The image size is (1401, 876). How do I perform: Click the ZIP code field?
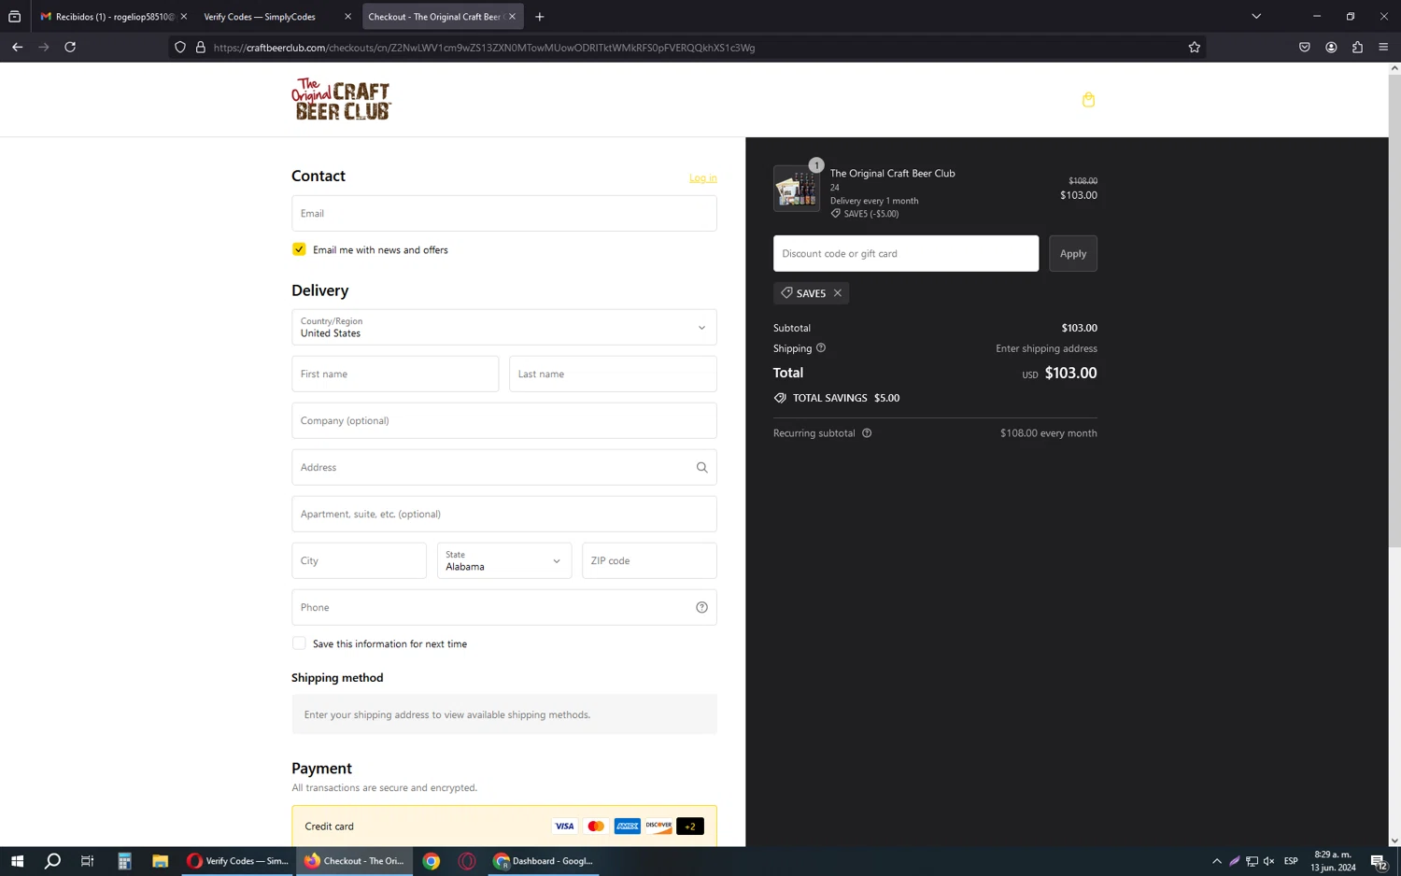click(x=649, y=560)
